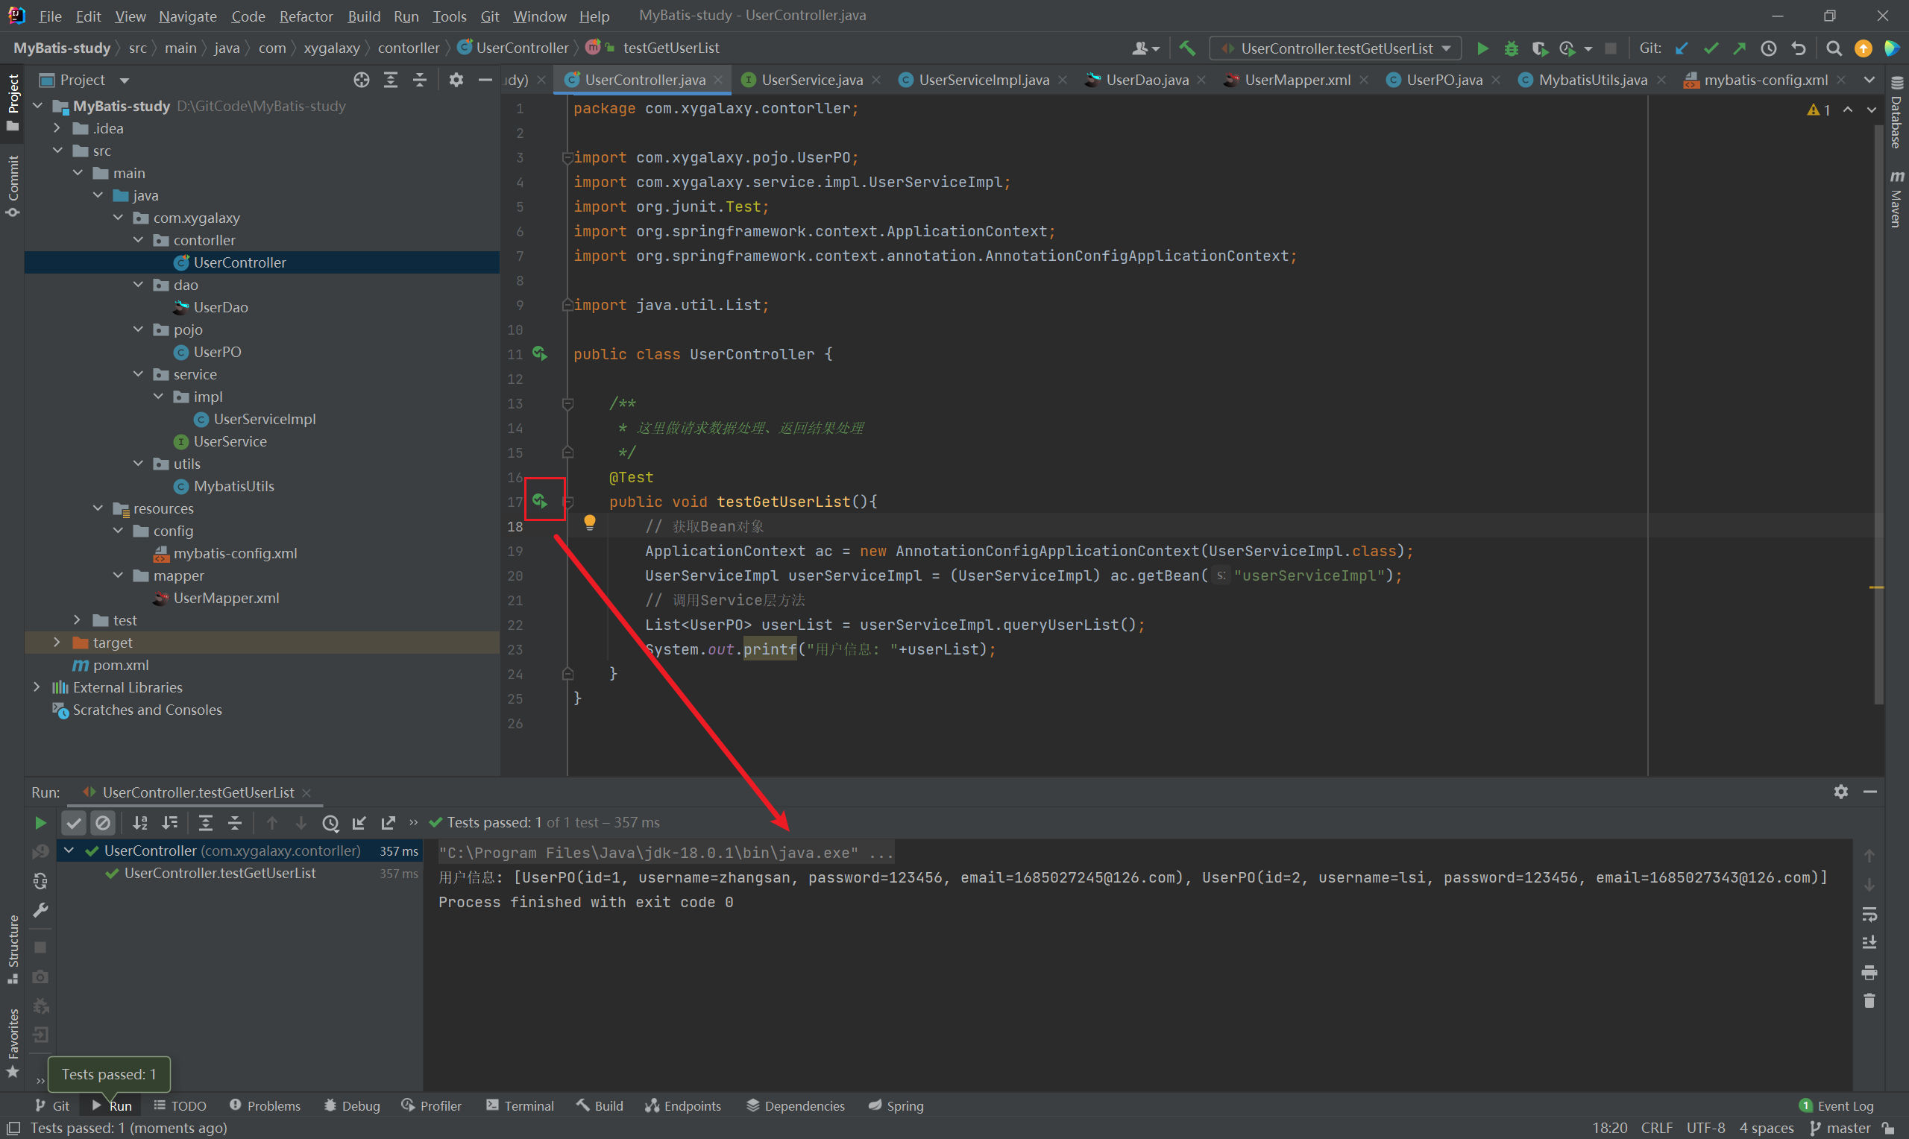Collapse the resources folder node

coord(98,508)
